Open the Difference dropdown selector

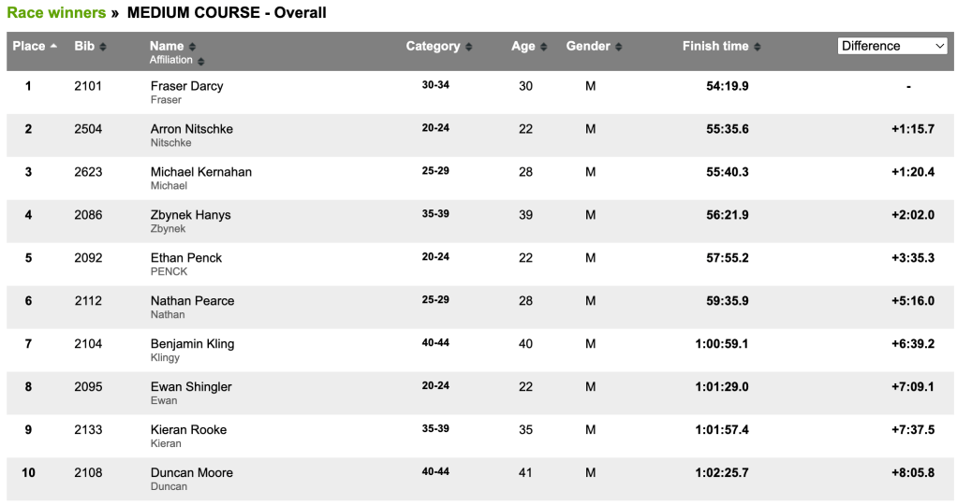pyautogui.click(x=891, y=46)
